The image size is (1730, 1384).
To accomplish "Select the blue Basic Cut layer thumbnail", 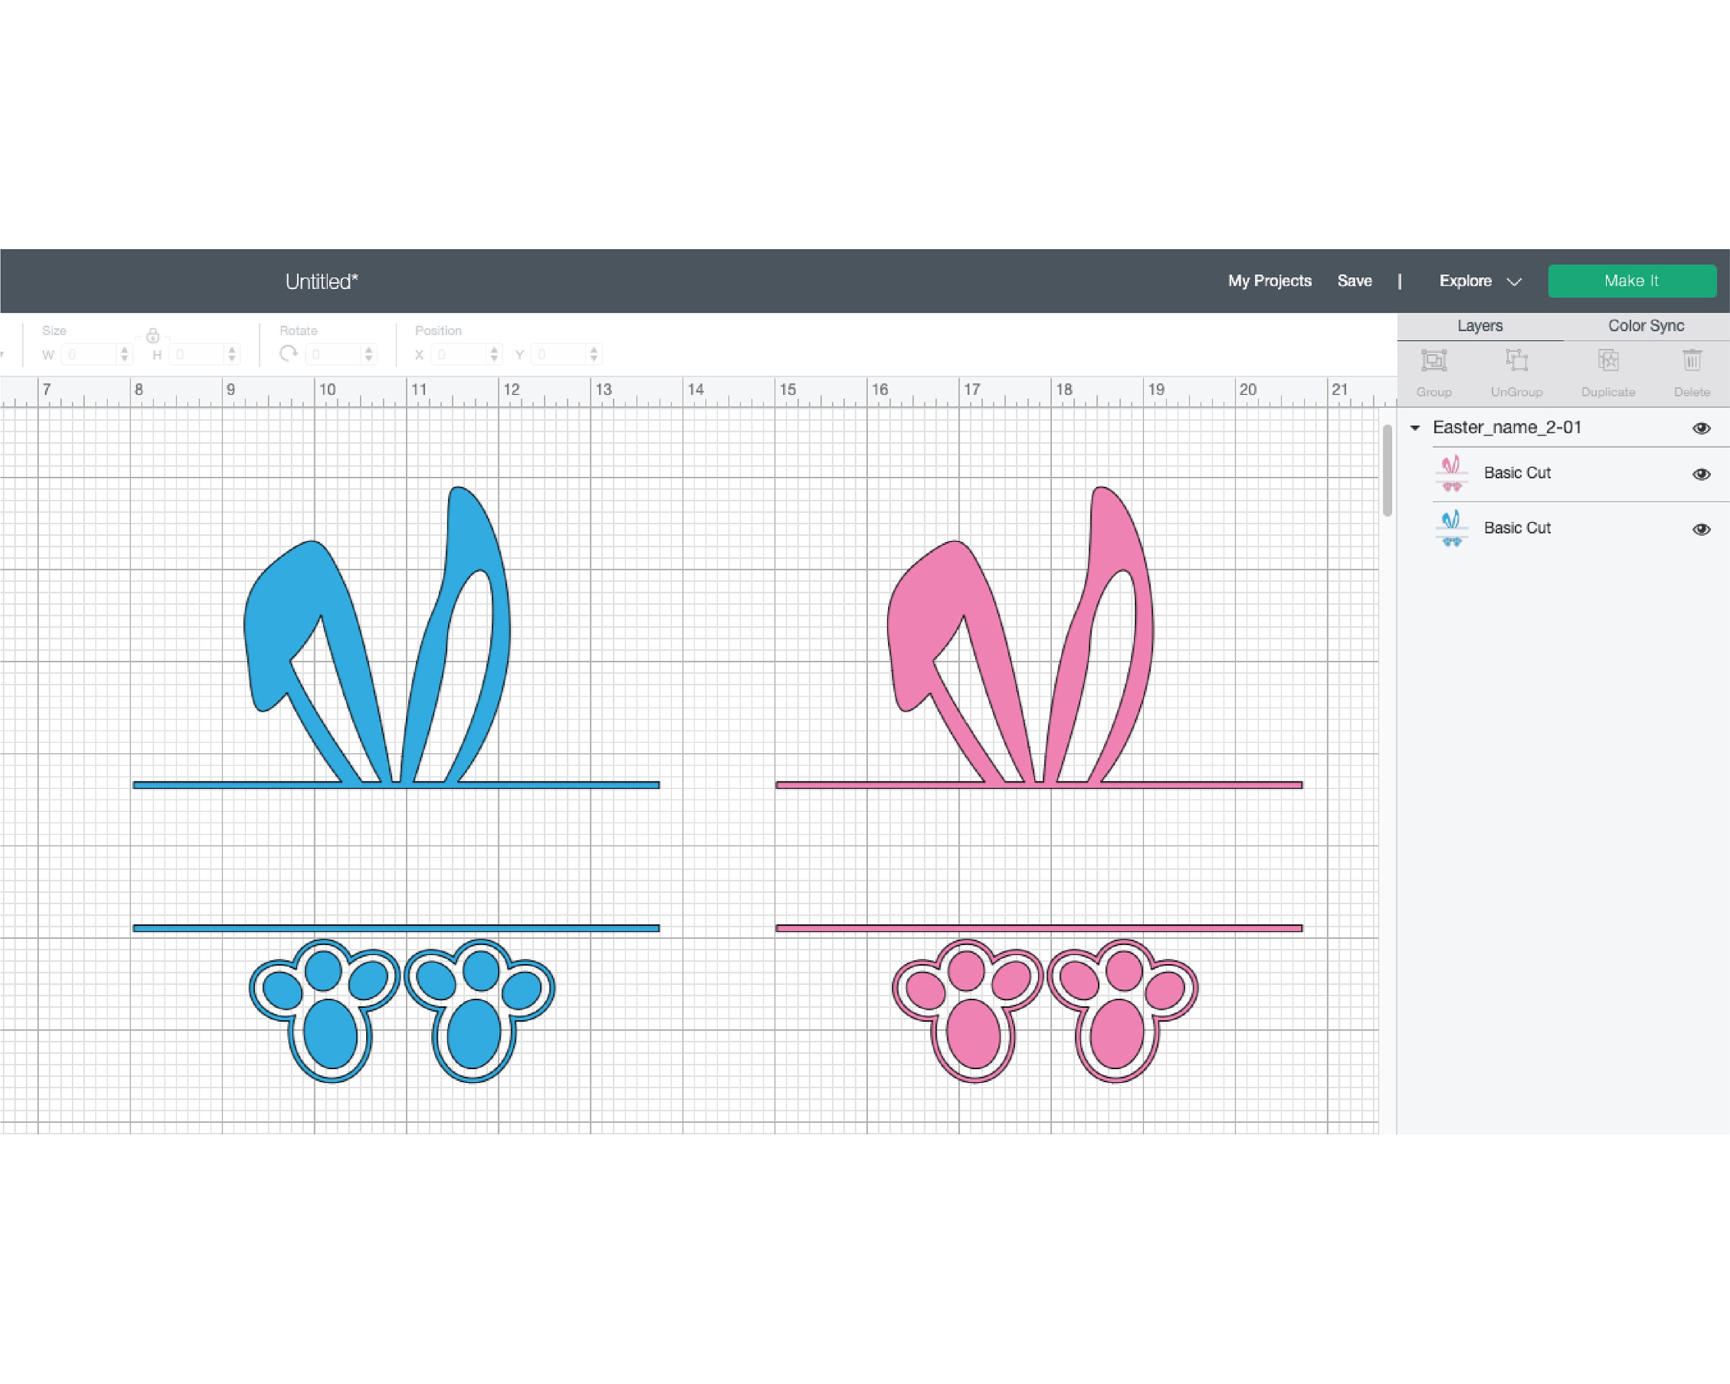I will coord(1453,527).
